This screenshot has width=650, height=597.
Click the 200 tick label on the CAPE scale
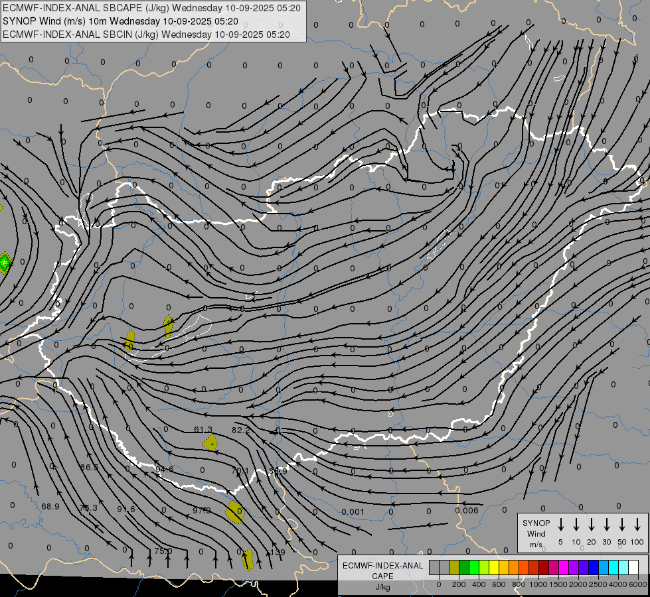[459, 584]
